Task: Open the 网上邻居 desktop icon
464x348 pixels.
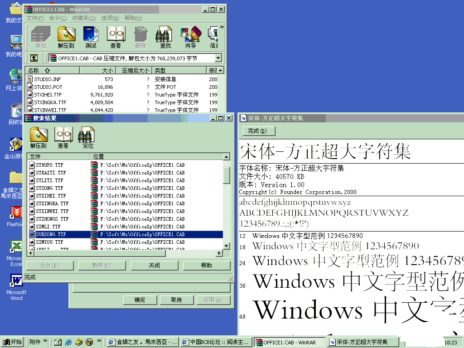Action: 15,80
